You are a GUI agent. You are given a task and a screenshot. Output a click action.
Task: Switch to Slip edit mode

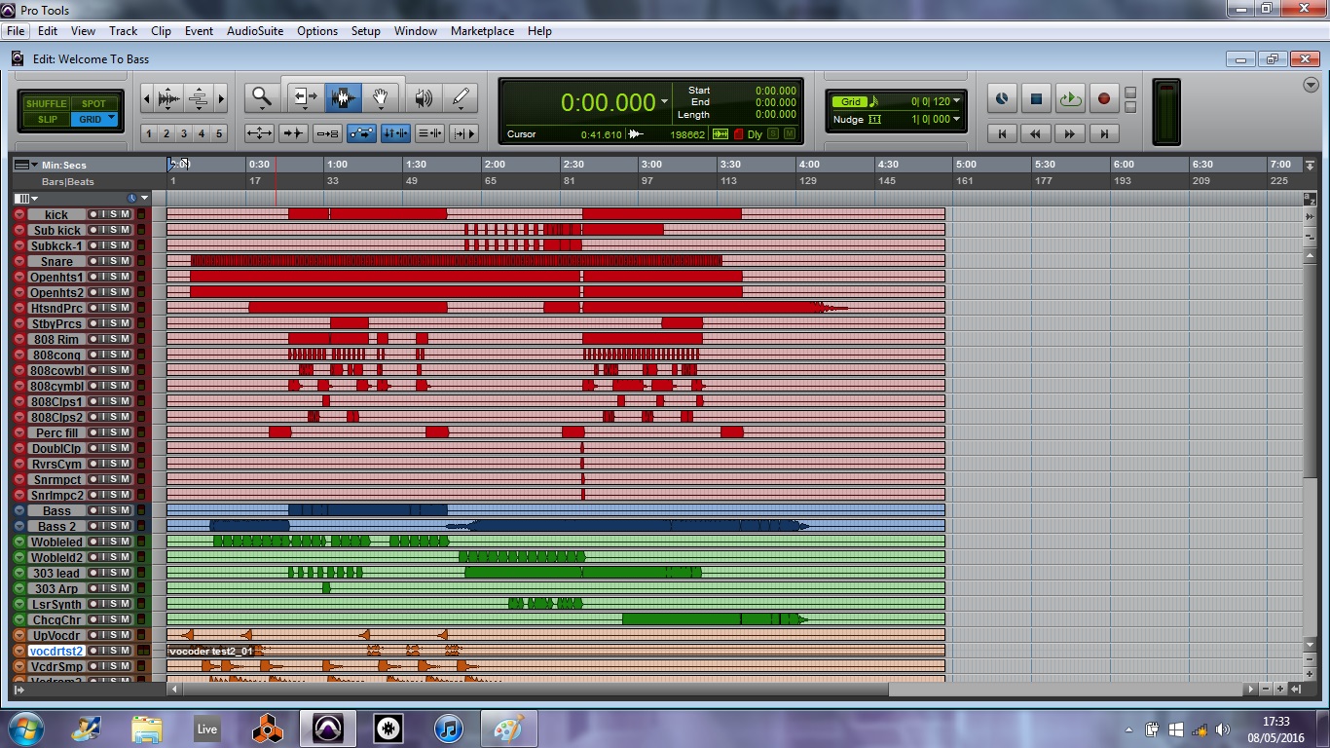[46, 119]
